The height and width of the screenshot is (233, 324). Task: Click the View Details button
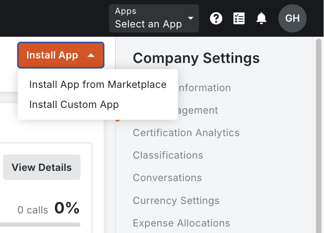41,167
